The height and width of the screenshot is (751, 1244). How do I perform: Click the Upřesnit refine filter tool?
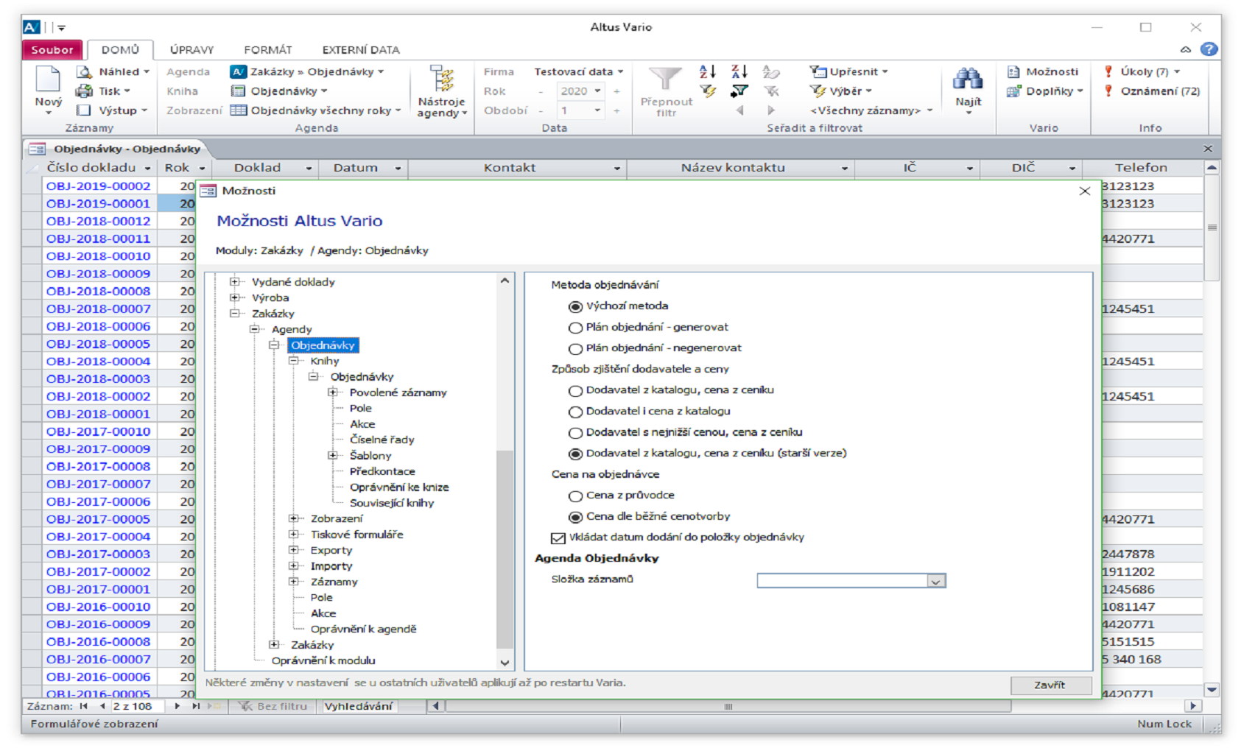pos(849,71)
